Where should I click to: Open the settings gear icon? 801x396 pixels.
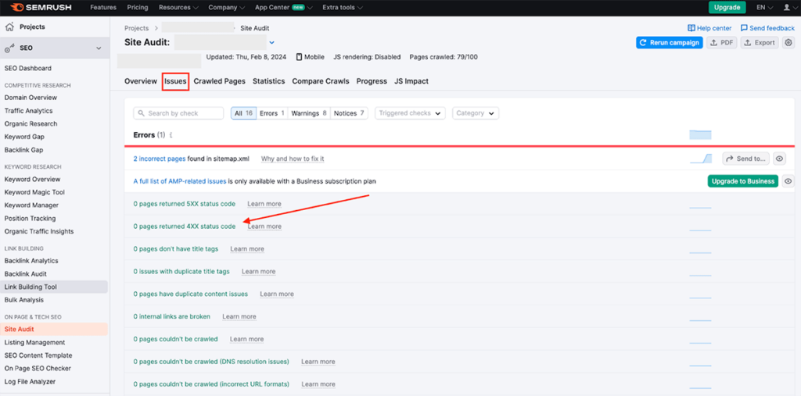tap(788, 42)
